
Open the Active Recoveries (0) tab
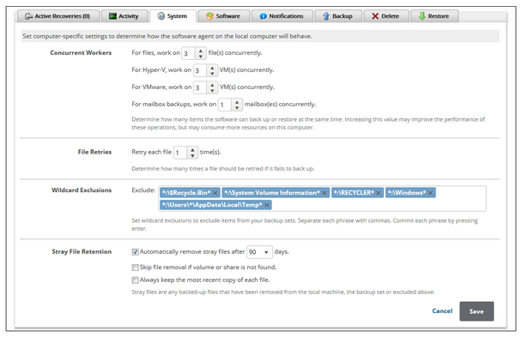58,16
